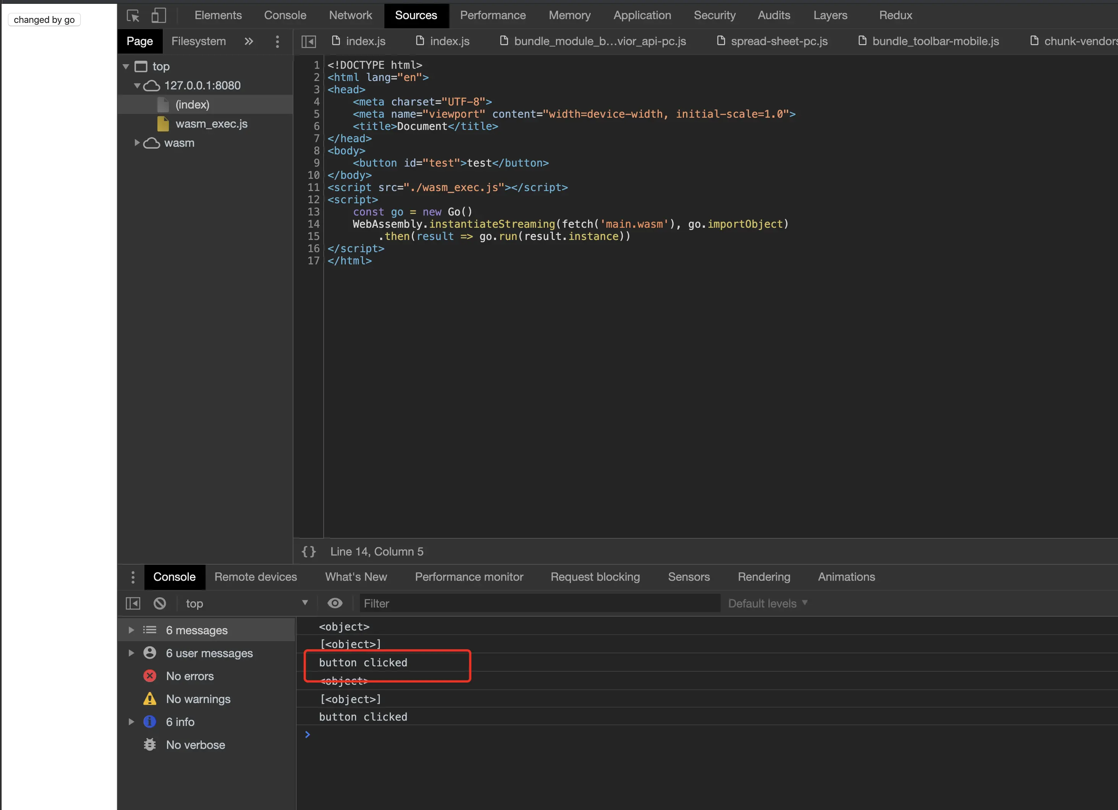
Task: Click the clear console icon
Action: 160,603
